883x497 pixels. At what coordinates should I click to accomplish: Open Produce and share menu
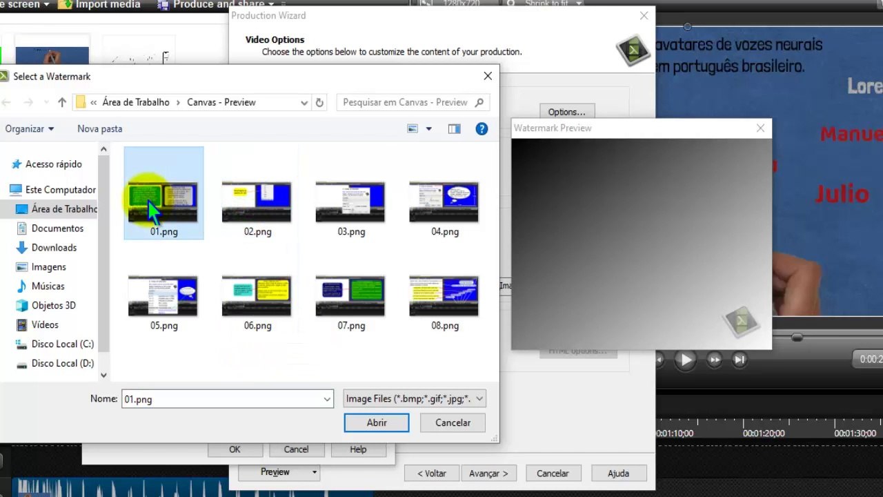coord(216,5)
